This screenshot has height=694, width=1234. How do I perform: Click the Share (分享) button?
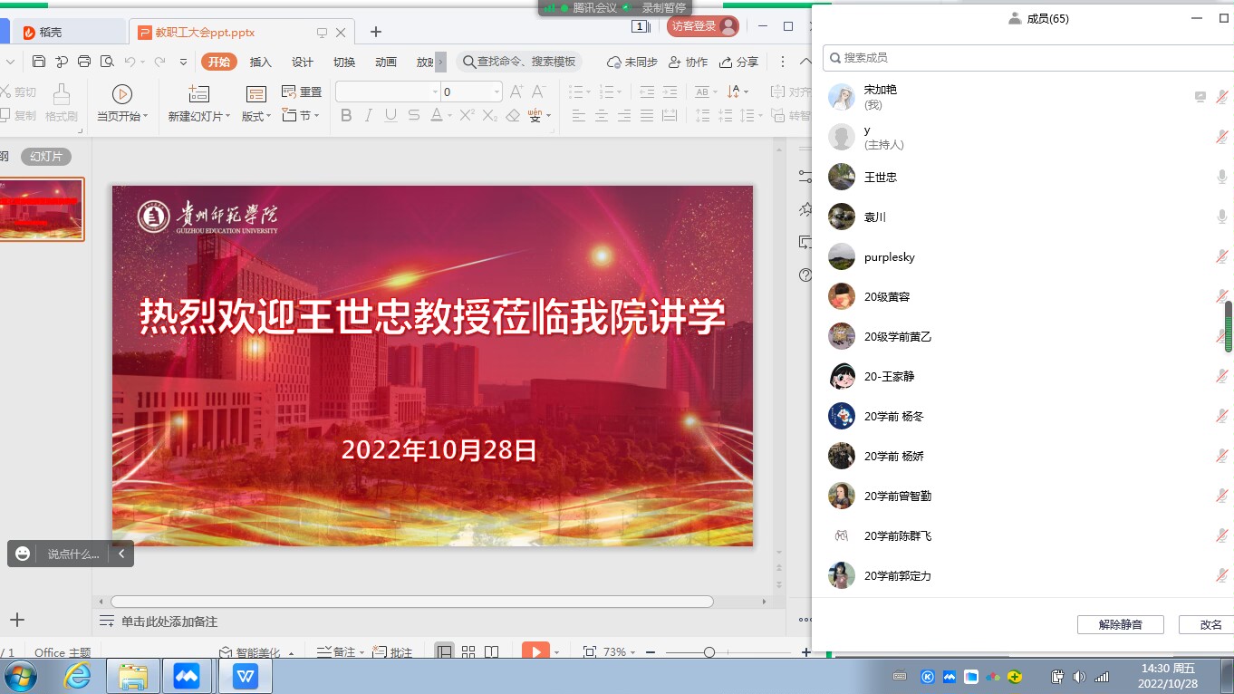pos(738,63)
